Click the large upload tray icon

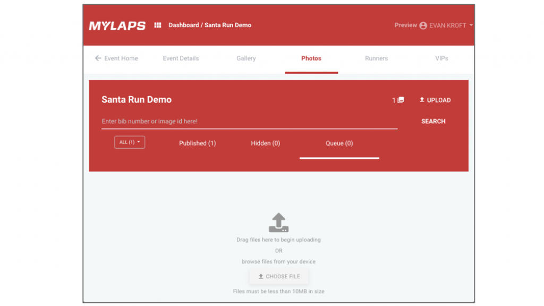coord(278,223)
